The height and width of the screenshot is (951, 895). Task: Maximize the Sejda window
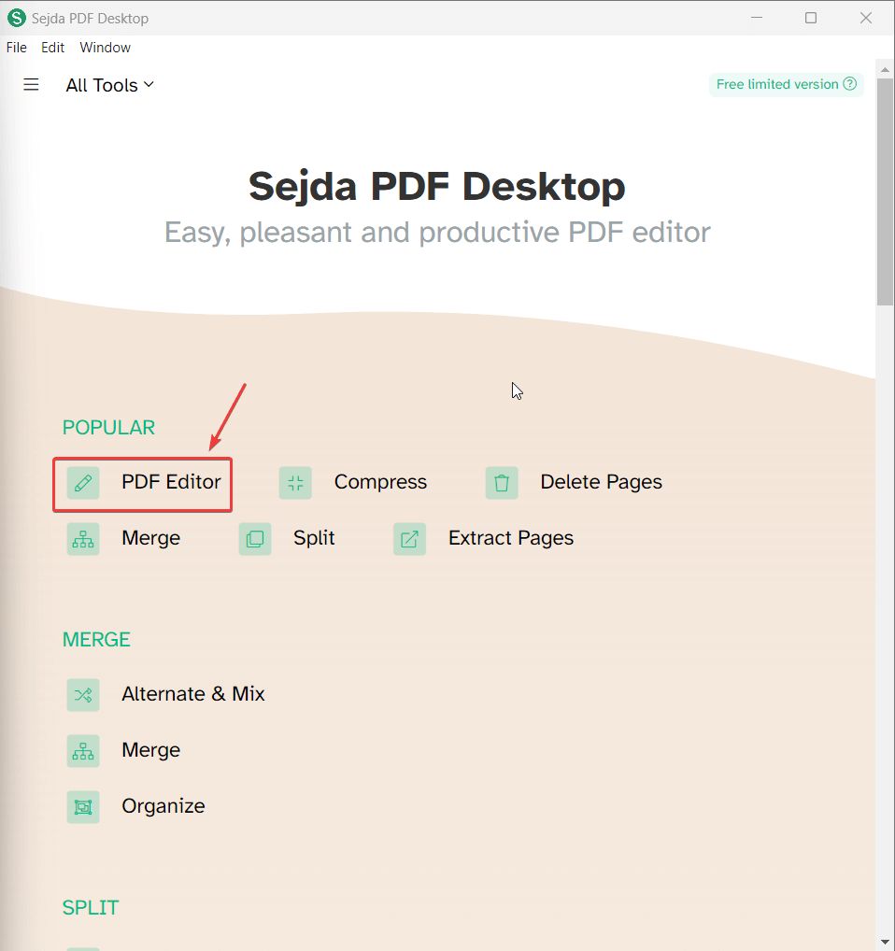pyautogui.click(x=811, y=18)
